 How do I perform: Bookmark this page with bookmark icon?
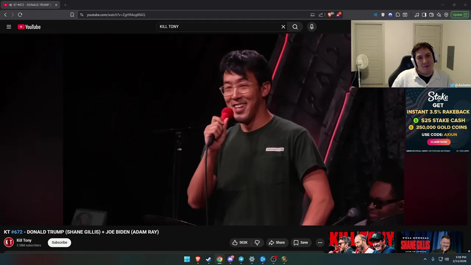click(72, 15)
